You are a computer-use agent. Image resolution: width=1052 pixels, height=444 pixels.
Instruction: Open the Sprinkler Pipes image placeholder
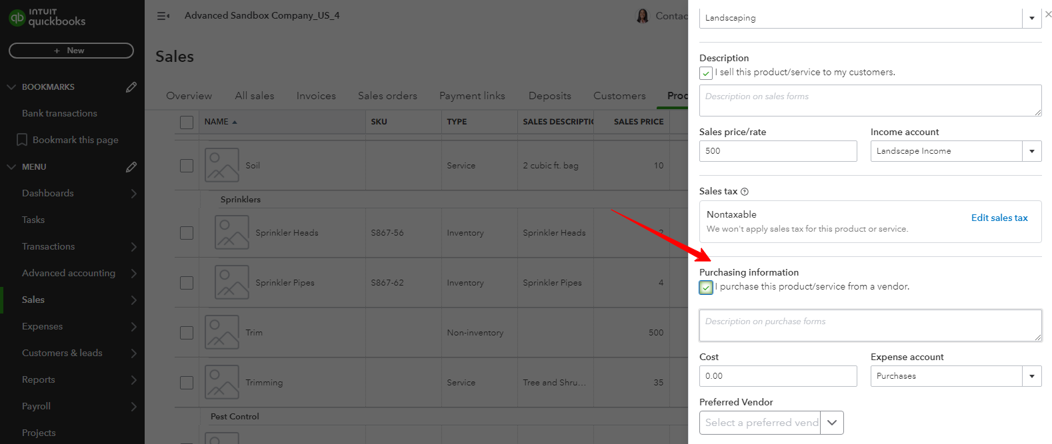point(232,282)
